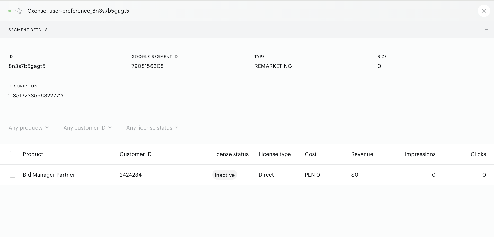This screenshot has width=494, height=237.
Task: Click the SEGMENT DETAILS section heading
Action: (28, 30)
